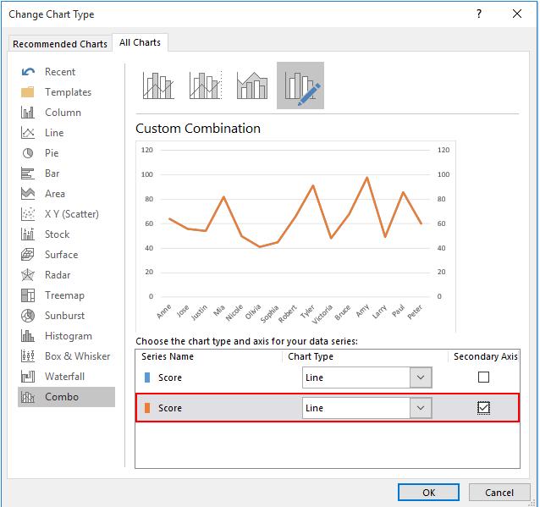Pick the Stacked Area - Clustered Column icon

click(x=252, y=85)
